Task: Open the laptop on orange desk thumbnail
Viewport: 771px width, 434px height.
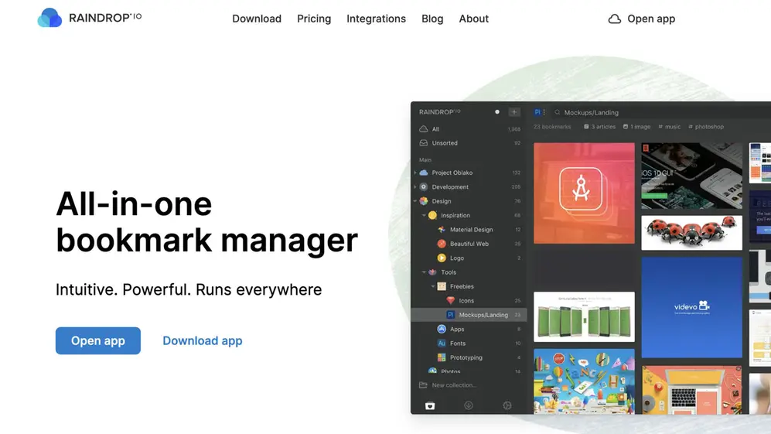Action: click(692, 390)
